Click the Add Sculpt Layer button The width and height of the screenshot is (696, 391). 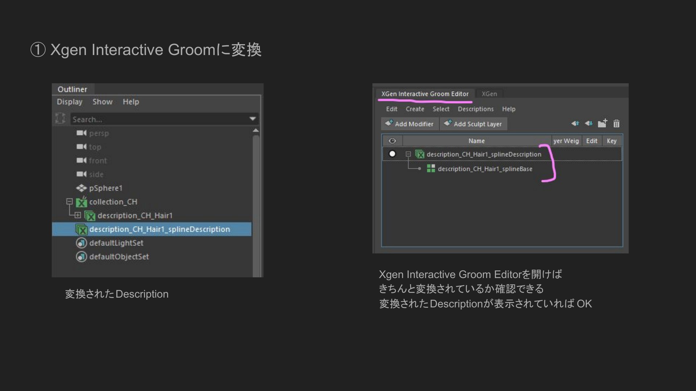(x=473, y=124)
